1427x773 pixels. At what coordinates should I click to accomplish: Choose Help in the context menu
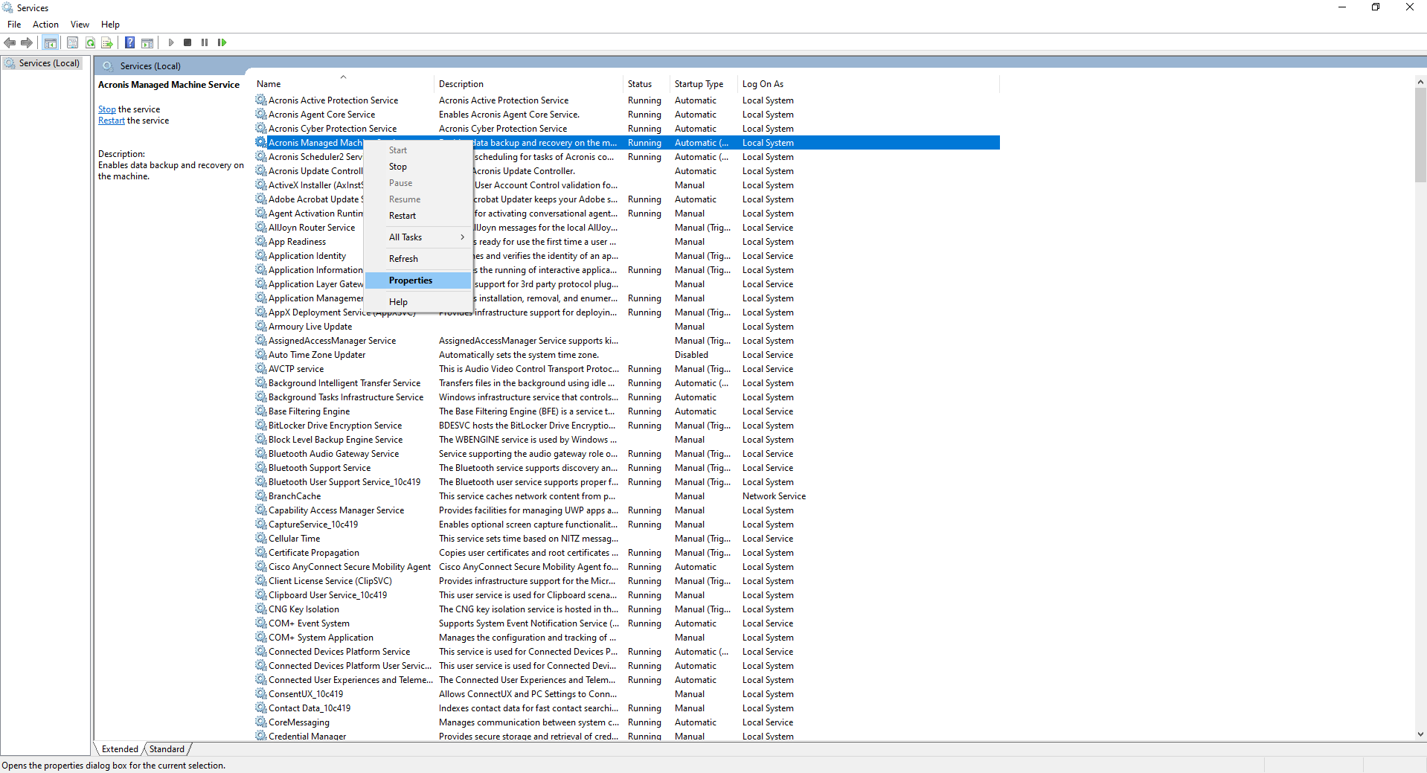pyautogui.click(x=418, y=302)
